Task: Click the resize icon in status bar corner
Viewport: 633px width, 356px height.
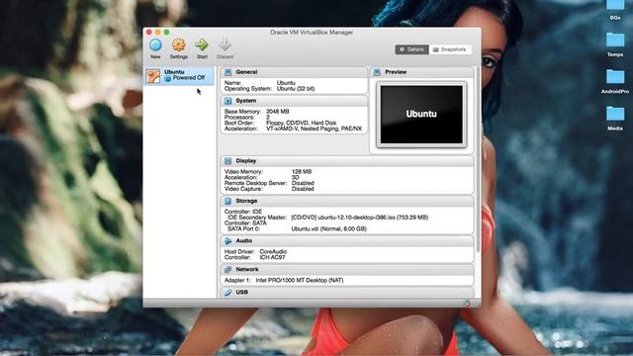Action: pyautogui.click(x=466, y=304)
